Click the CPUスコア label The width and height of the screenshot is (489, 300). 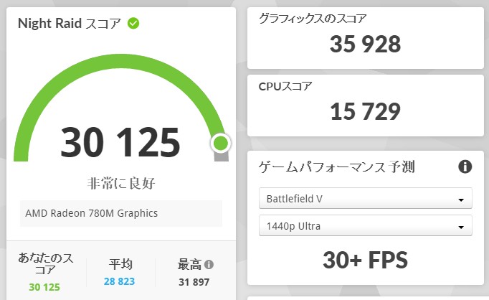click(x=285, y=86)
